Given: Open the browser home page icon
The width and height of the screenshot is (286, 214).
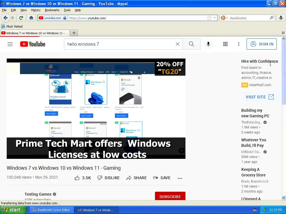Looking at the screenshot, I should tap(31, 18).
